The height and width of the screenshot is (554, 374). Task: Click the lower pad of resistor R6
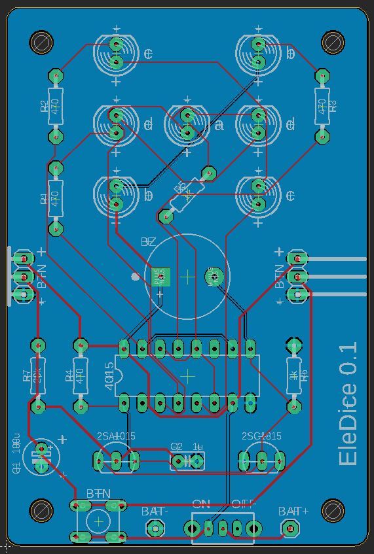(293, 406)
